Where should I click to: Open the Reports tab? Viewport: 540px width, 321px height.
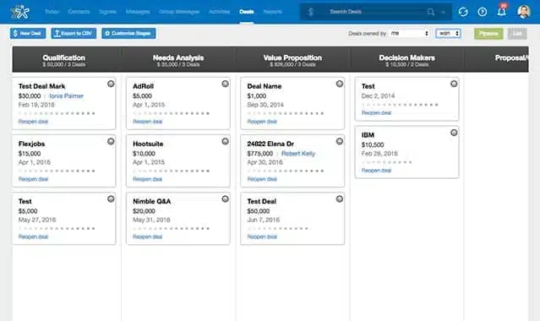tap(272, 12)
